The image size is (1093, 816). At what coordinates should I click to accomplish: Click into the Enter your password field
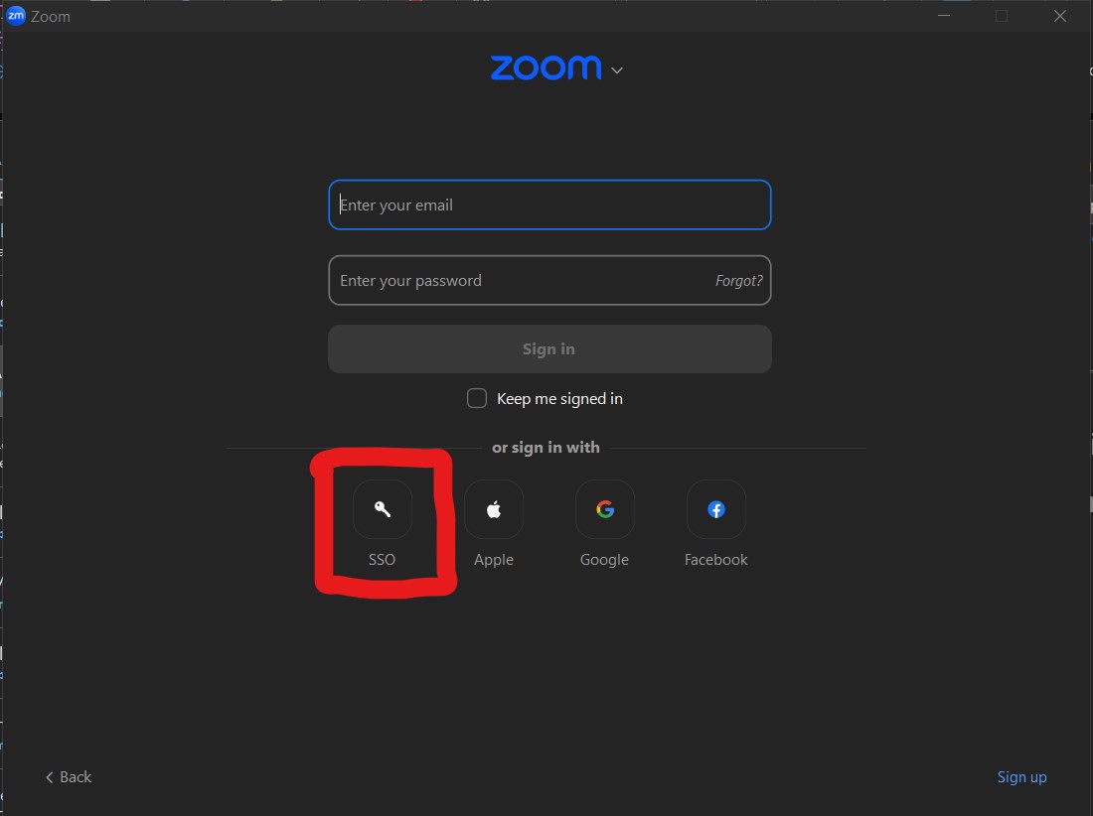click(517, 281)
